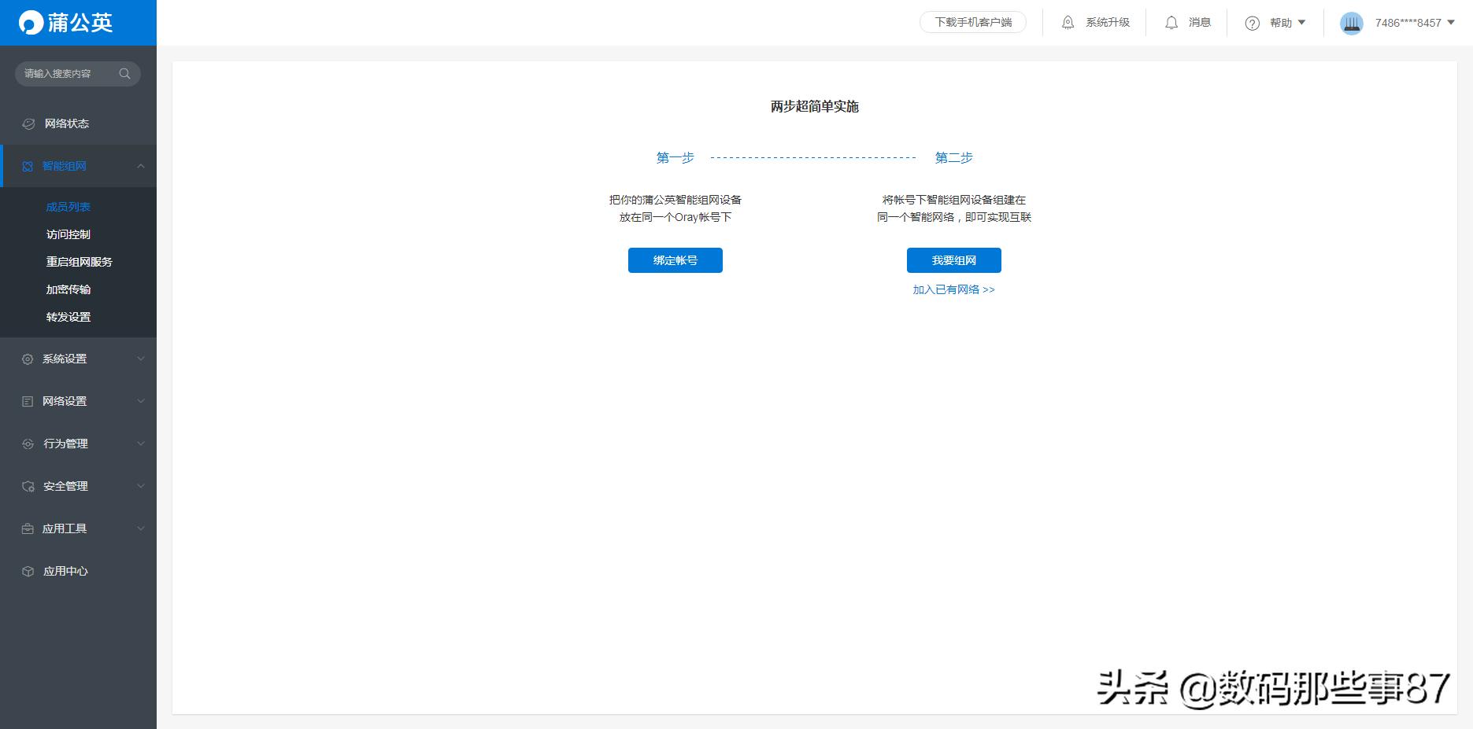Follow the 加入已有网络 >> link

[x=954, y=289]
